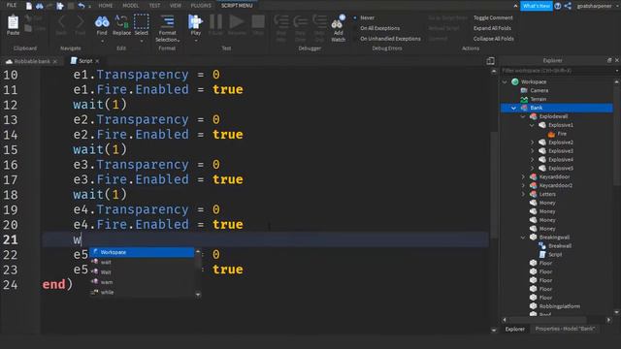
Task: Switch to the Properties panel tab
Action: point(565,329)
